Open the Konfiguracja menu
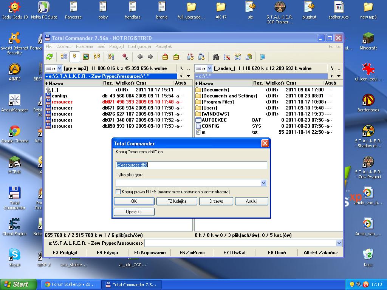The image size is (387, 290). pyautogui.click(x=139, y=46)
